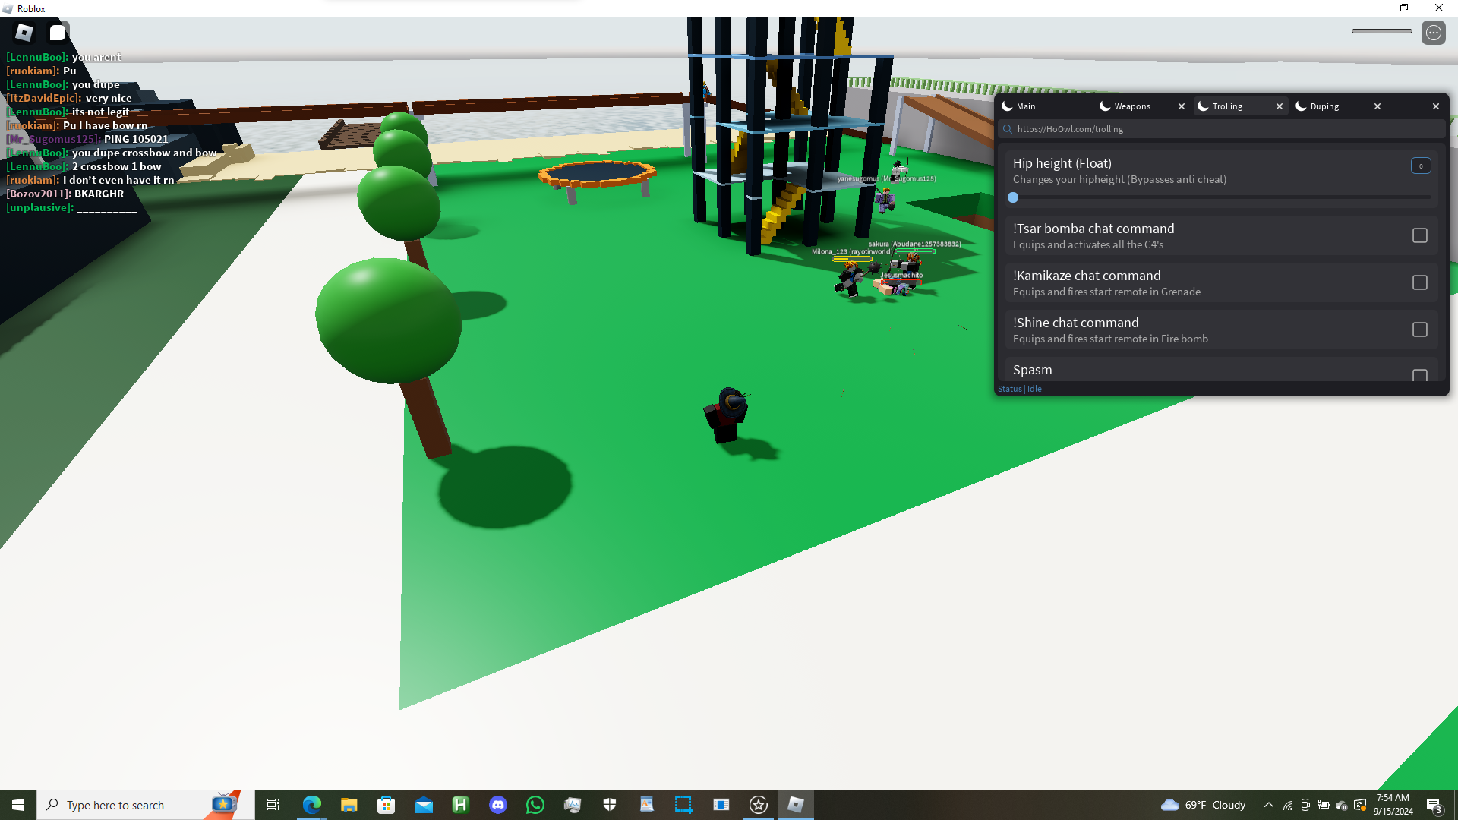Open Task View from the taskbar

coord(273,805)
